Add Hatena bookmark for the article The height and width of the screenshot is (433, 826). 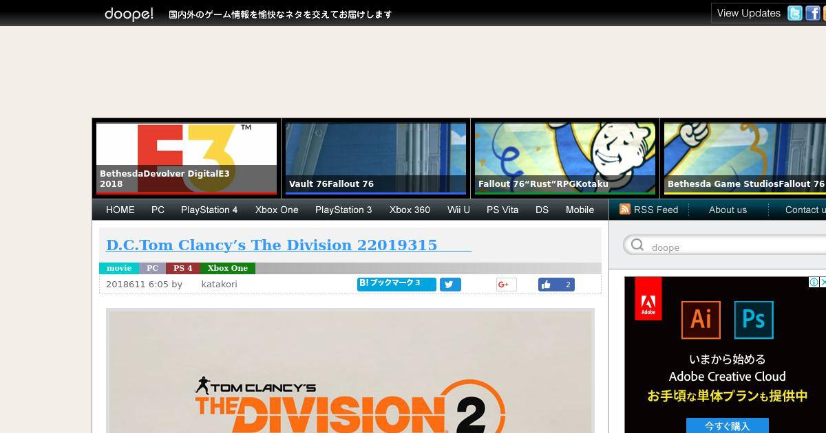[396, 284]
